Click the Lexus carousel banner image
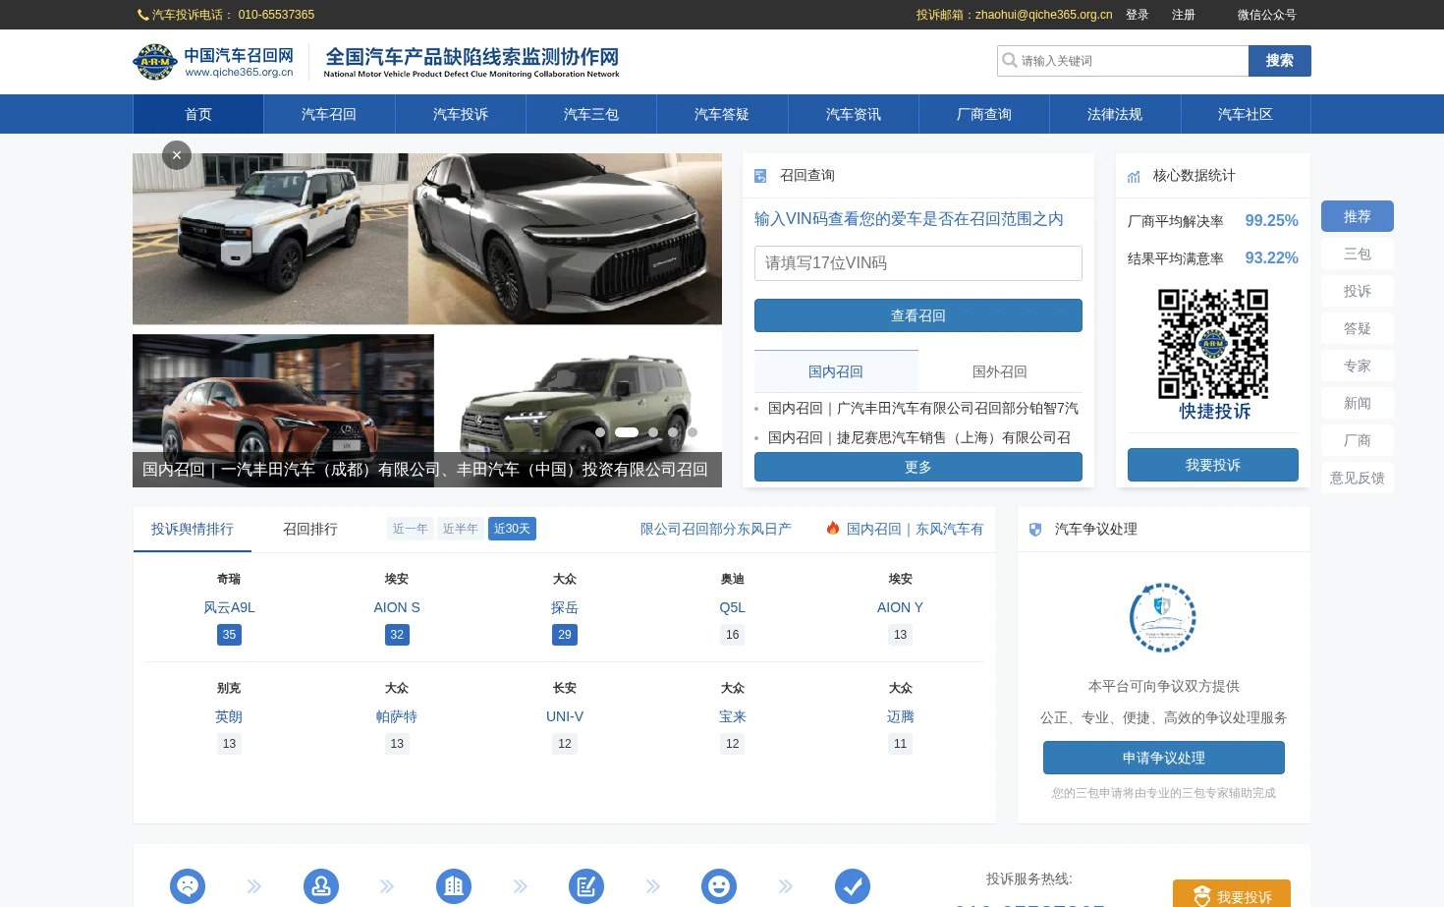Screen dimensions: 1444x907 (427, 320)
